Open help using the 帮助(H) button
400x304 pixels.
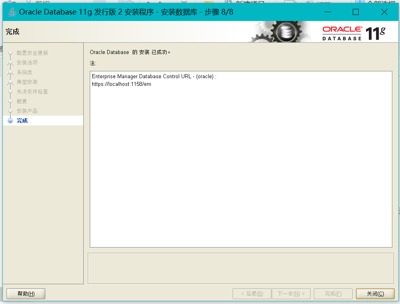pyautogui.click(x=25, y=294)
